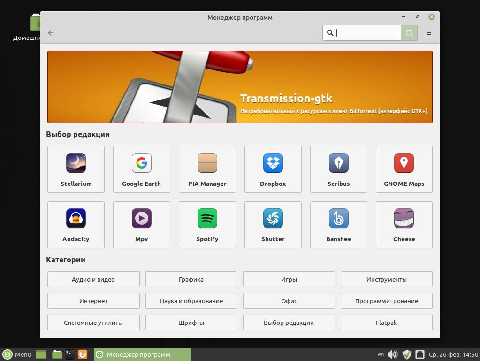
Task: Open the Графика category
Action: click(191, 279)
